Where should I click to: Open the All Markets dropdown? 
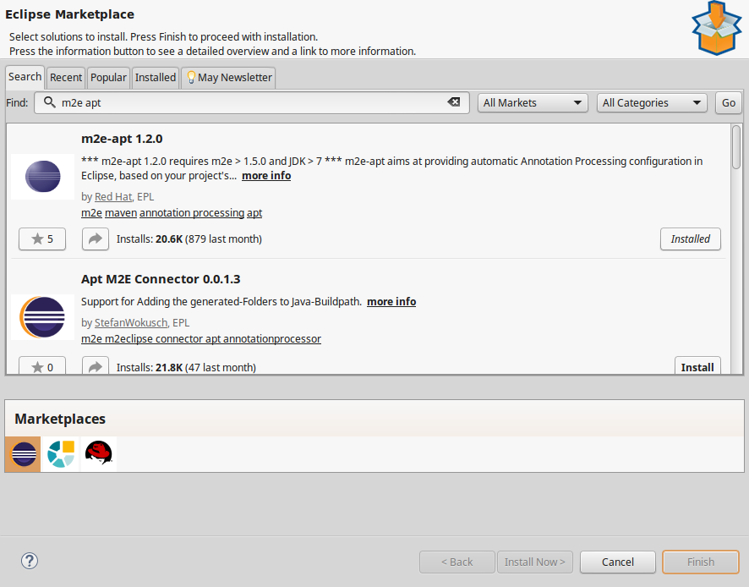[x=533, y=103]
